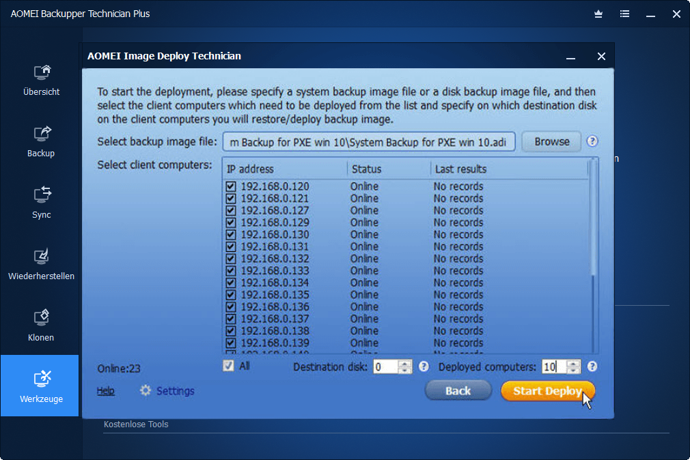Click the Settings gear icon

(146, 390)
